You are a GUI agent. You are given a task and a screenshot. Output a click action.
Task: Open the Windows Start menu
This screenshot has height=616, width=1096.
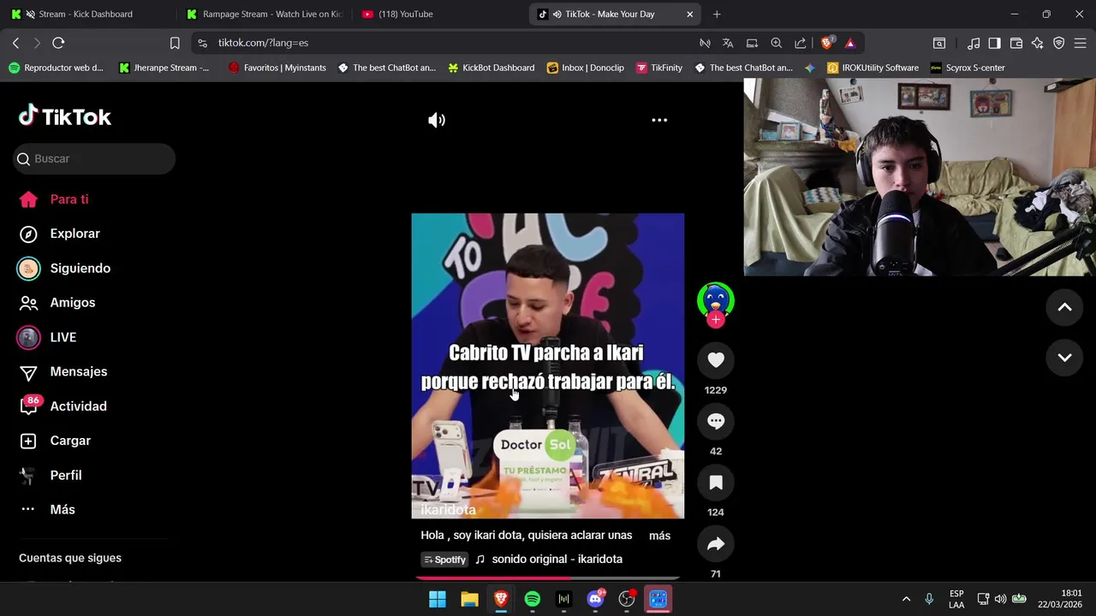438,599
